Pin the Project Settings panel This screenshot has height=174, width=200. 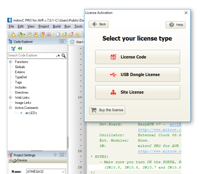(x=55, y=155)
